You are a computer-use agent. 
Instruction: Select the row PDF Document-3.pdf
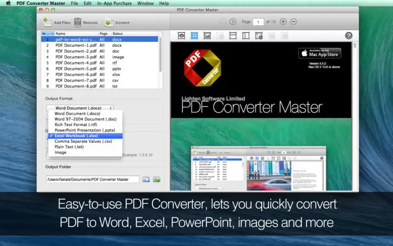[x=100, y=57]
